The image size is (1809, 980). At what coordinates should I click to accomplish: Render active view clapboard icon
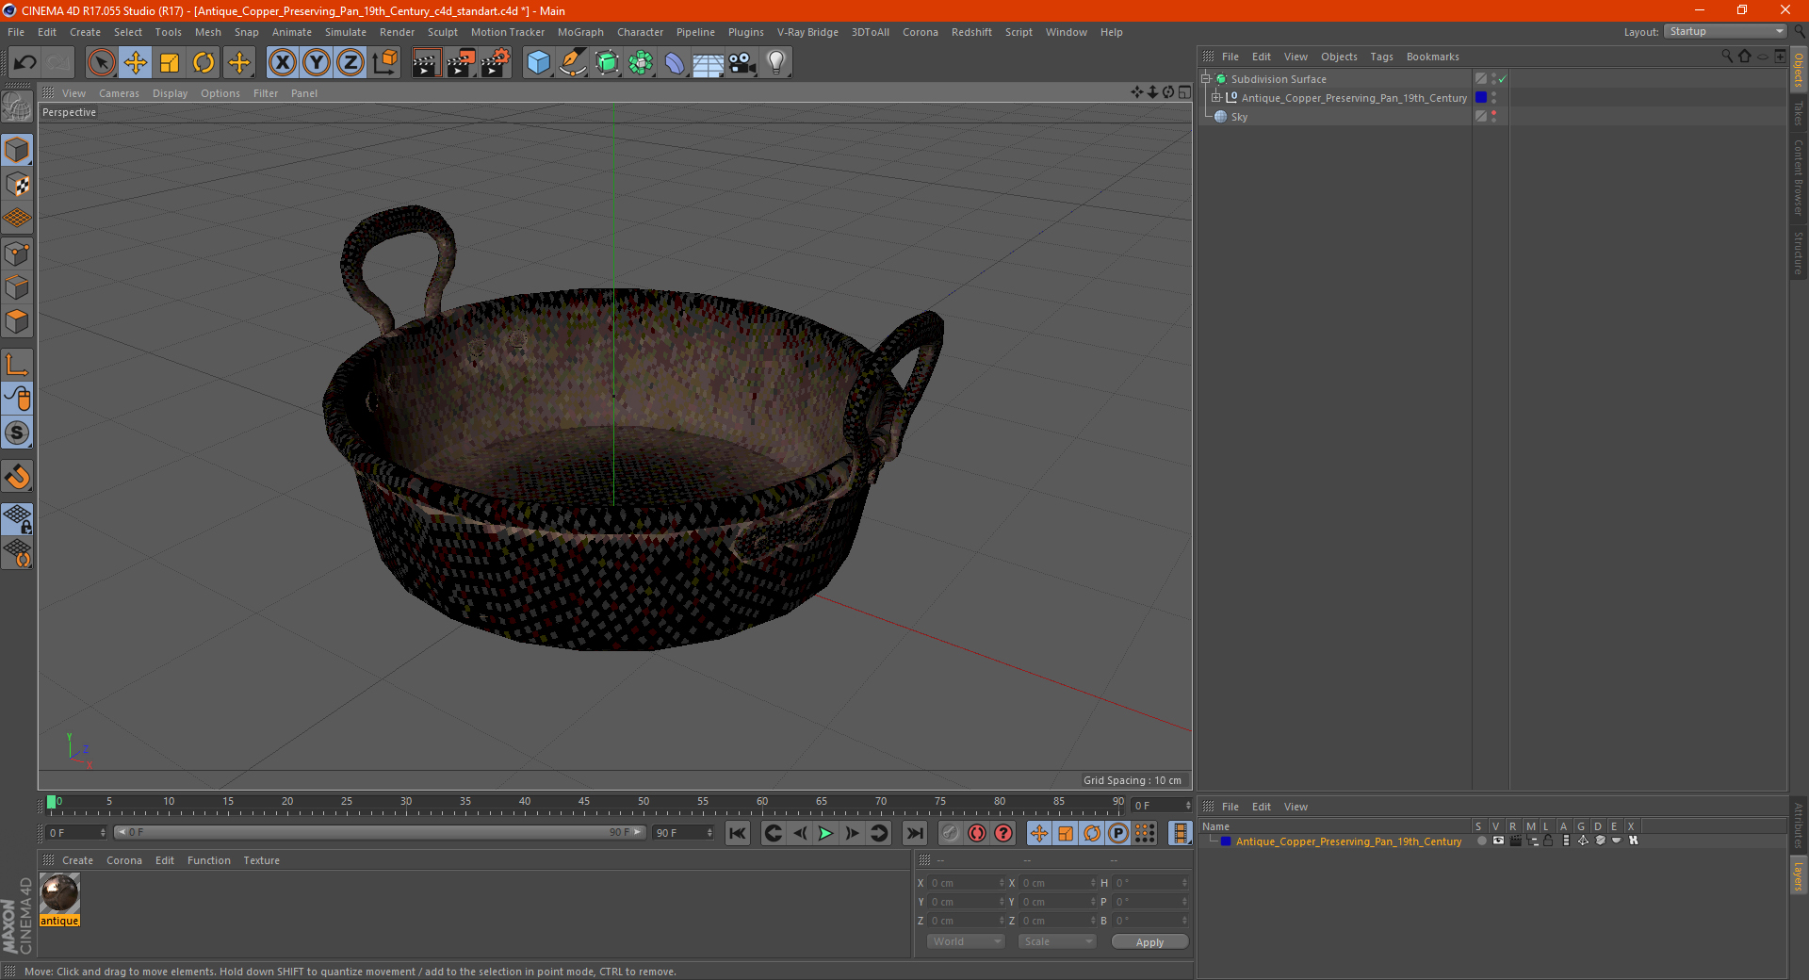[x=426, y=63]
